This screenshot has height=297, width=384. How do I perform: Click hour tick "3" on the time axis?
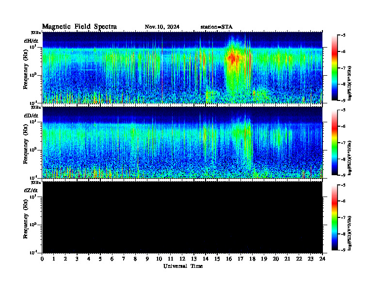pyautogui.click(x=77, y=259)
